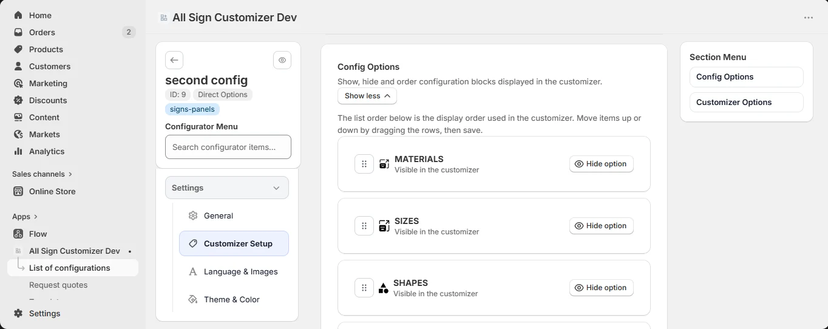The image size is (828, 329).
Task: Click the signs-panels tag badge
Action: click(192, 109)
